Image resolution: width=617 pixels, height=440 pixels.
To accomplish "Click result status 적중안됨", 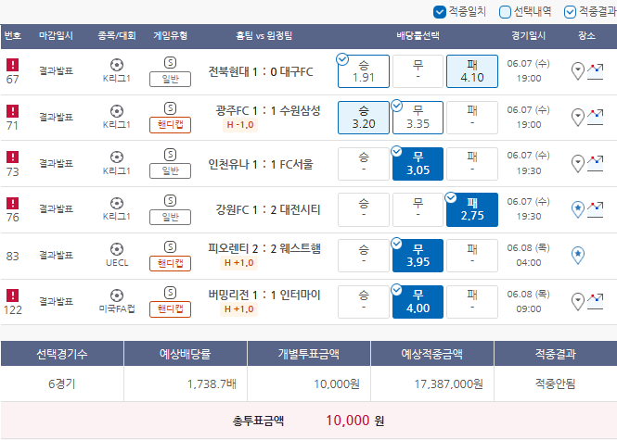I will (555, 383).
